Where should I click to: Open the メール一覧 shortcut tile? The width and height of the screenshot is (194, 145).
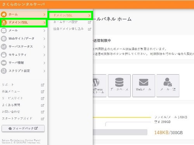(168, 85)
